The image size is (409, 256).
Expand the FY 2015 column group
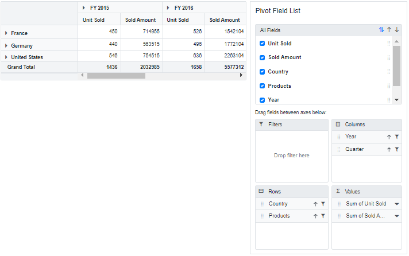pos(84,8)
